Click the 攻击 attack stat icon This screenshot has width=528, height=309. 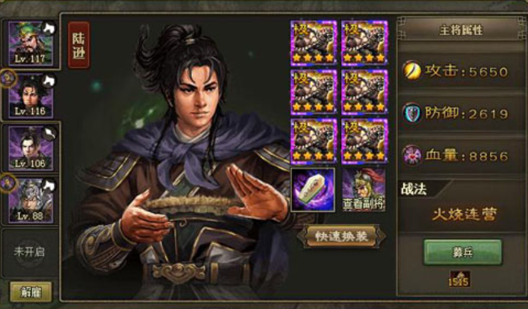(412, 70)
